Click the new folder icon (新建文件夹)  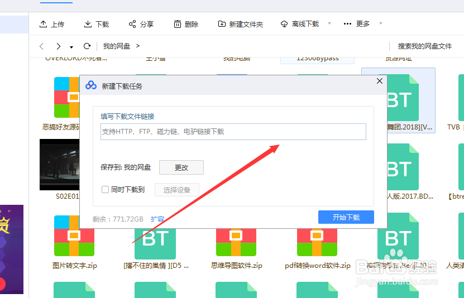point(222,24)
